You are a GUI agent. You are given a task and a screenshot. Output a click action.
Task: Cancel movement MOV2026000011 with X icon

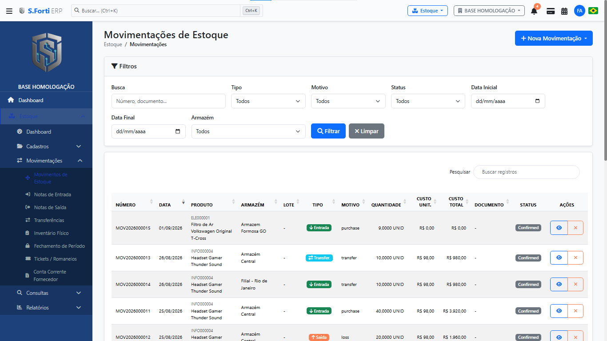tap(575, 311)
